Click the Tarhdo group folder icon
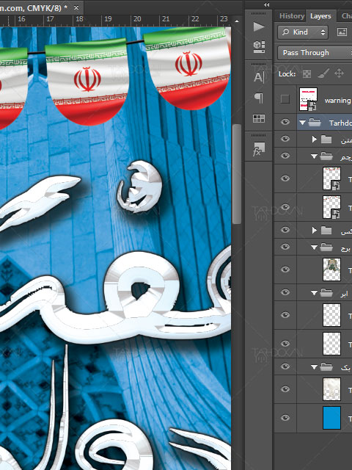This screenshot has height=470, width=352. (315, 123)
